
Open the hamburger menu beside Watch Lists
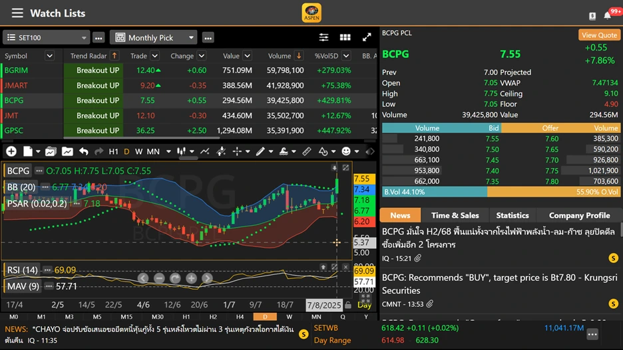point(17,13)
